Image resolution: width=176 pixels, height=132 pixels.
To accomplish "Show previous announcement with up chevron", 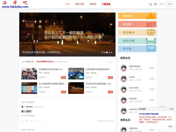I will 108,62.
